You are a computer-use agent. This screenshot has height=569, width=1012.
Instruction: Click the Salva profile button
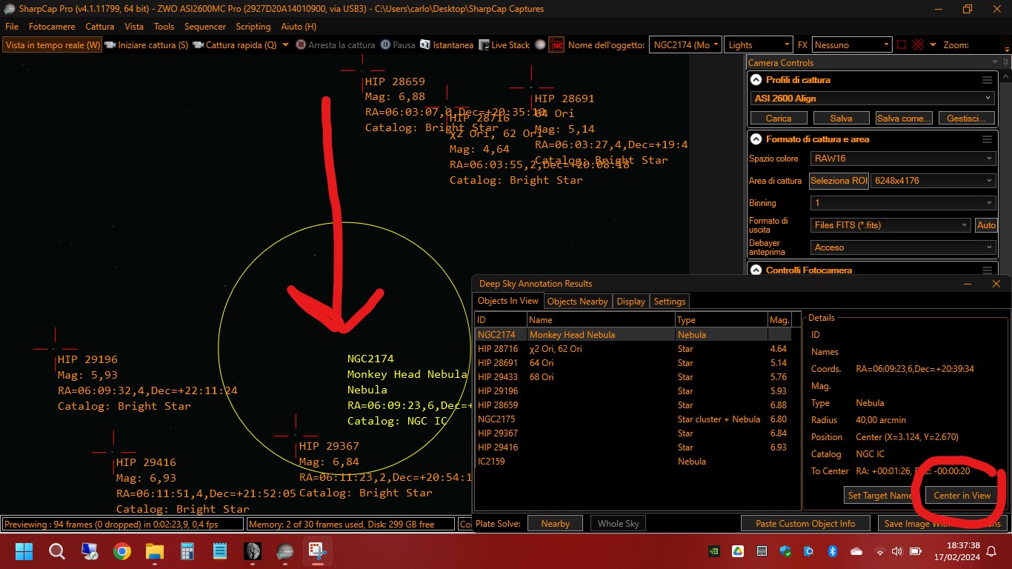coord(841,119)
